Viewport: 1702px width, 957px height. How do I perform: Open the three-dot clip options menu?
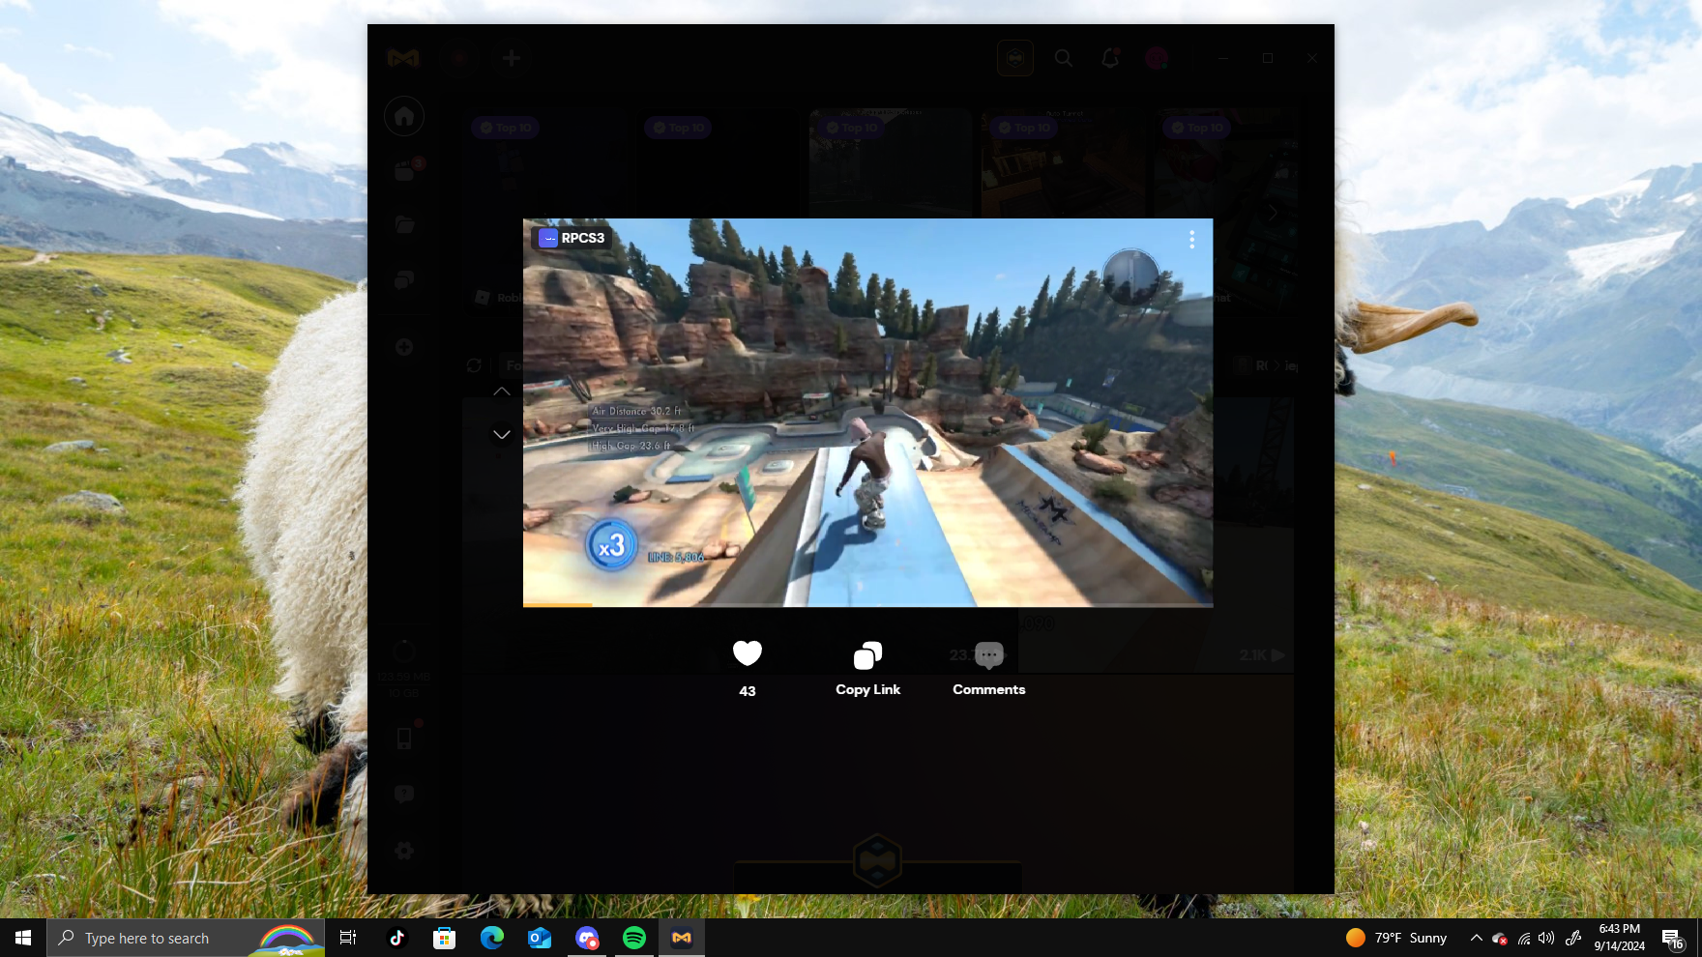pyautogui.click(x=1191, y=240)
